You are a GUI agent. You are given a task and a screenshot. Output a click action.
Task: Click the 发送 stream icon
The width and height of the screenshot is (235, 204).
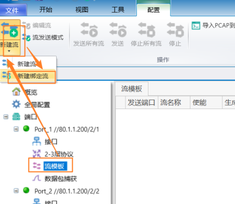click(118, 30)
